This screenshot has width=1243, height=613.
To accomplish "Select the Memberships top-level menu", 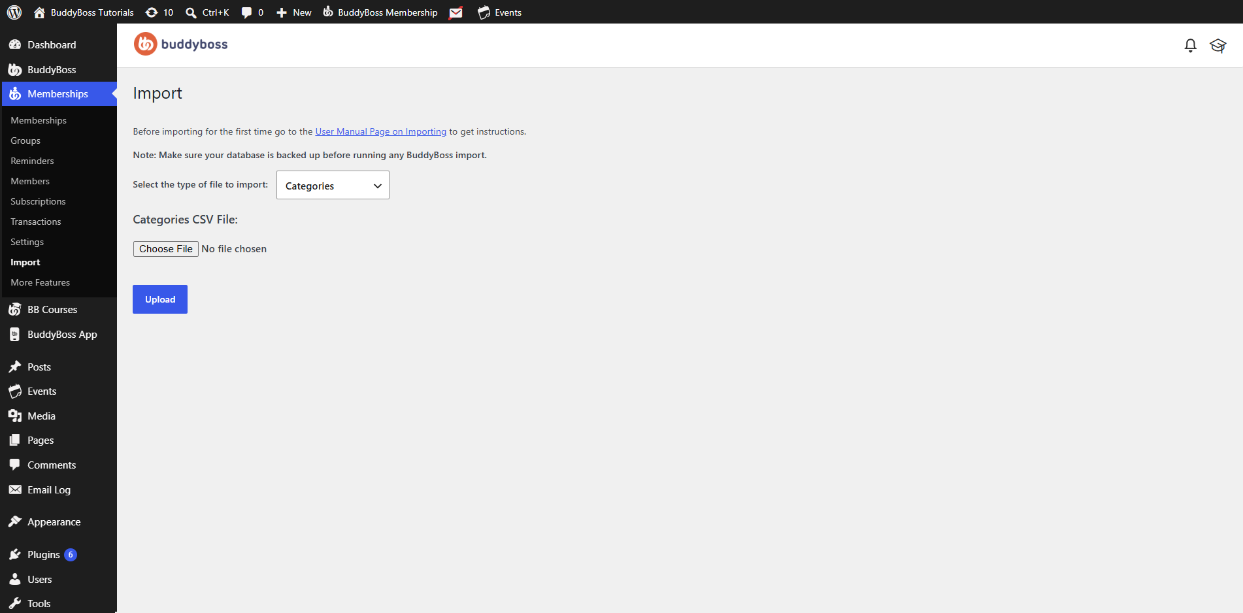I will 59,93.
